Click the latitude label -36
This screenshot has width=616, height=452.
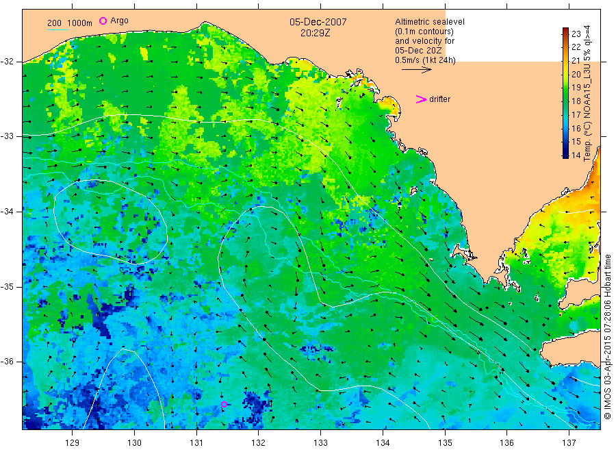[7, 362]
